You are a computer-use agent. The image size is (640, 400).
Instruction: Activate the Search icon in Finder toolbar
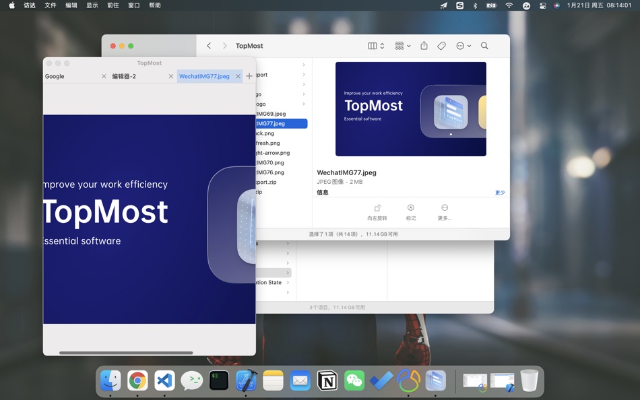484,45
